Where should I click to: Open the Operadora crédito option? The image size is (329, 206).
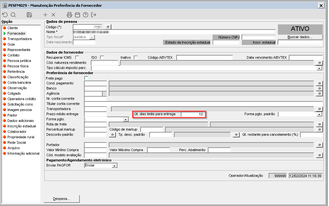pos(22,99)
